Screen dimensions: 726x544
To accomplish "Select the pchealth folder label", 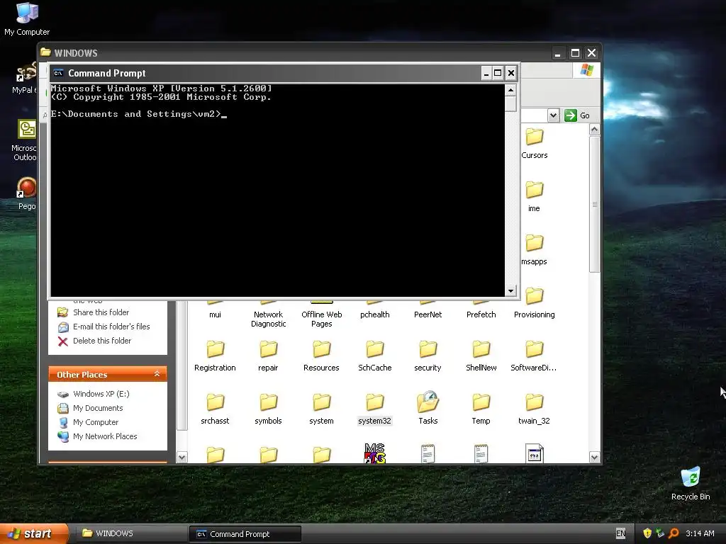I will (x=374, y=314).
